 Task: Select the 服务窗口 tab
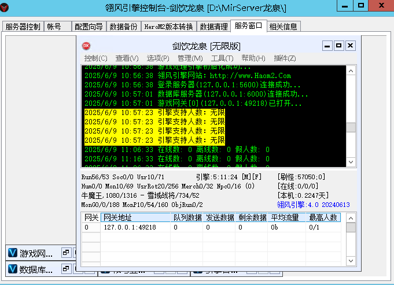(x=249, y=26)
